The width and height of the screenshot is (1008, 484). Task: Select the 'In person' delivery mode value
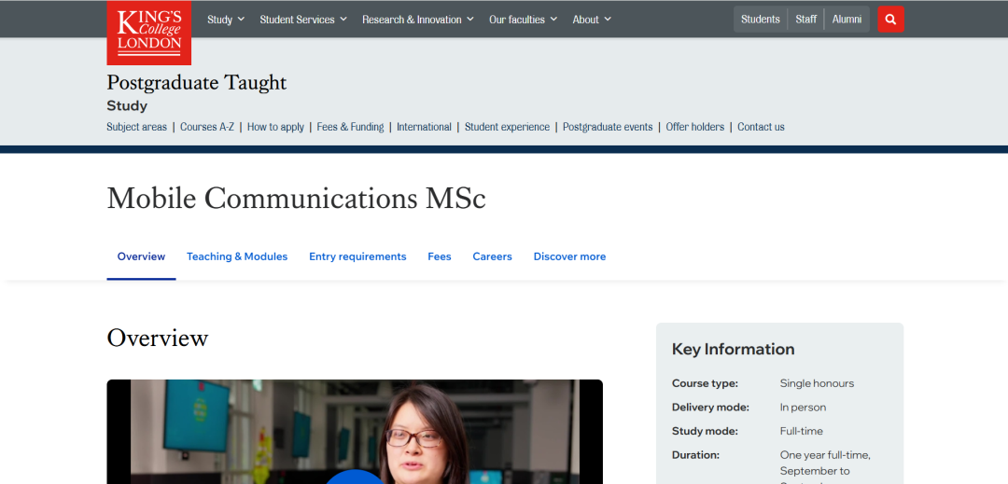(x=803, y=407)
